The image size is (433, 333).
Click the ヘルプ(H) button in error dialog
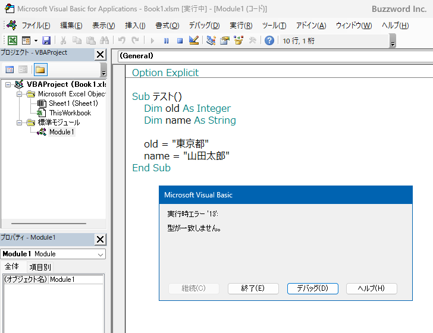[372, 288]
